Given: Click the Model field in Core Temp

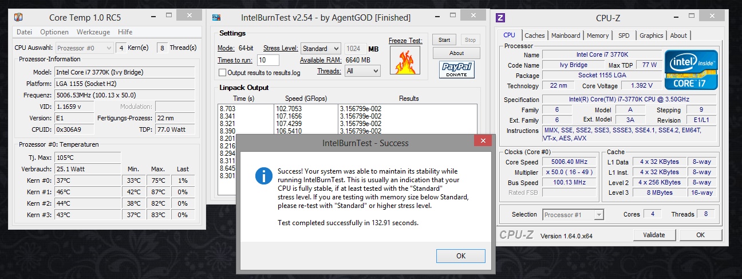Looking at the screenshot, I should (125, 72).
